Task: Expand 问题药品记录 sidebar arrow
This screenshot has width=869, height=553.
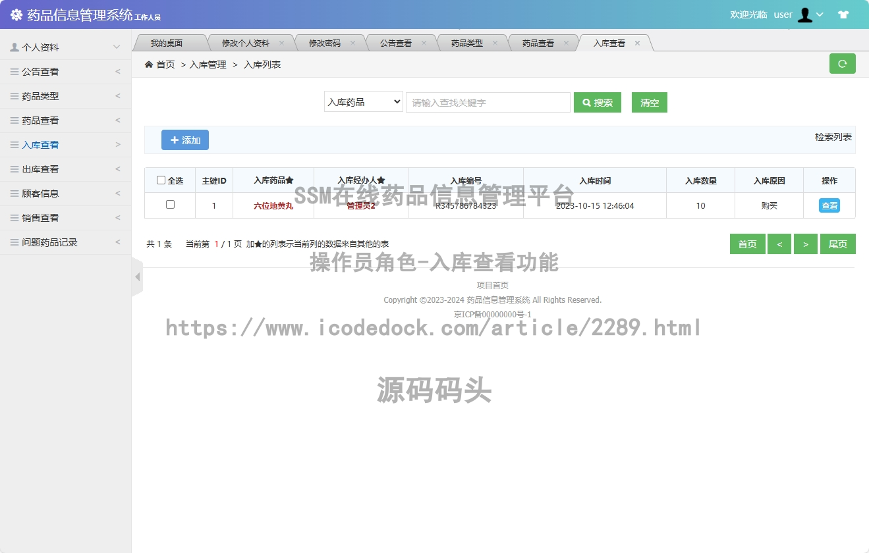Action: (x=118, y=242)
